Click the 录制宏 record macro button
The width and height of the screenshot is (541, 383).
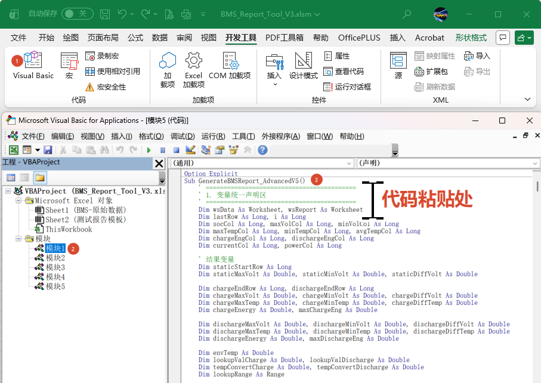pos(102,55)
